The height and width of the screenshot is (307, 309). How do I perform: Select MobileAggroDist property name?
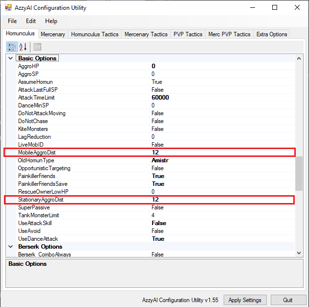pos(37,153)
